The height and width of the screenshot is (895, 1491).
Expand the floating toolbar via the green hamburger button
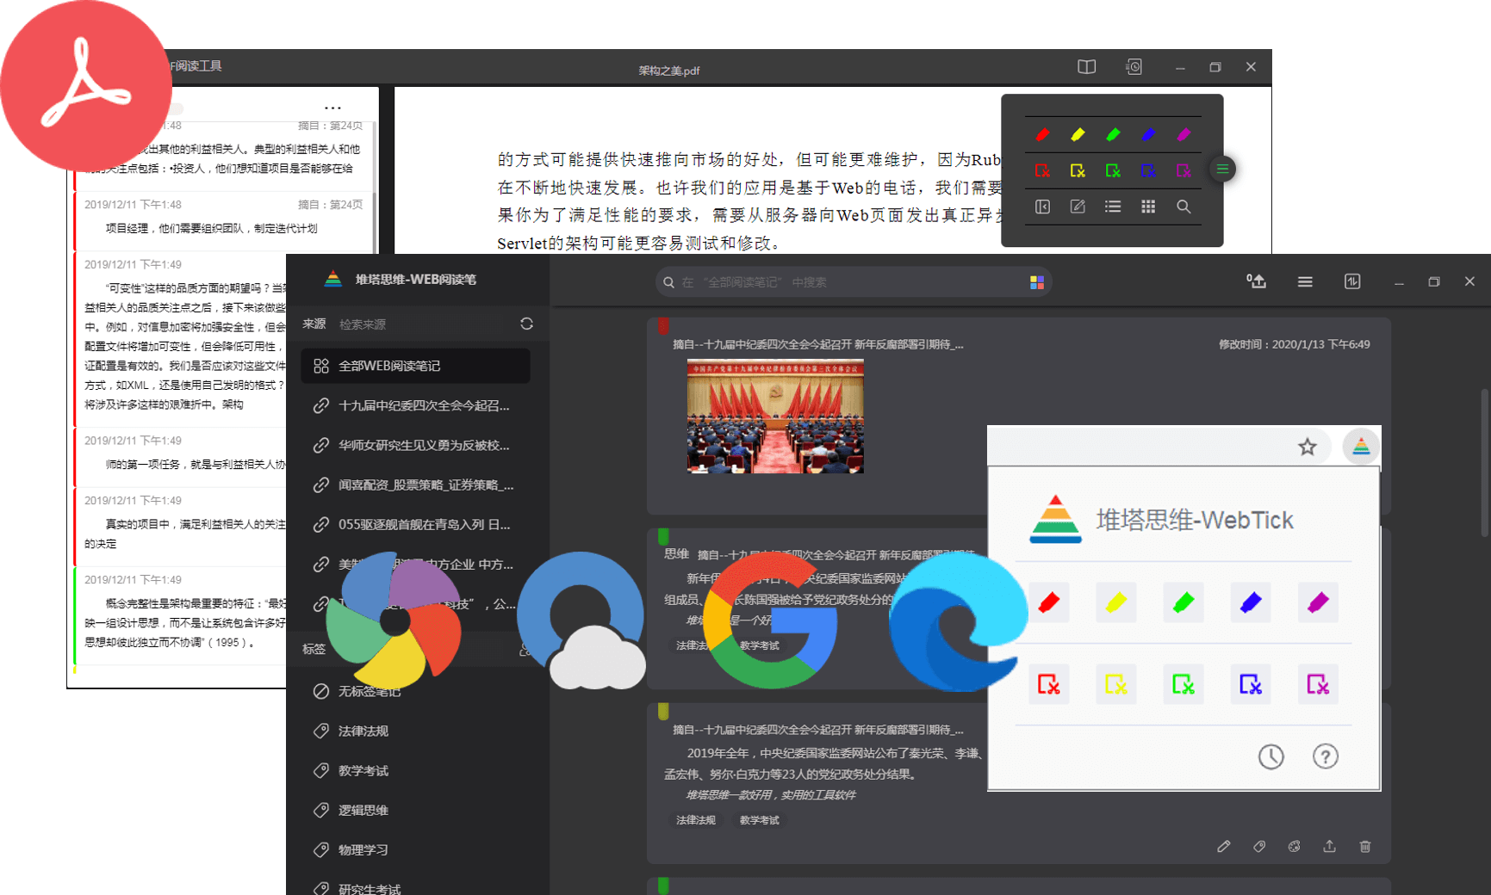[x=1222, y=170]
